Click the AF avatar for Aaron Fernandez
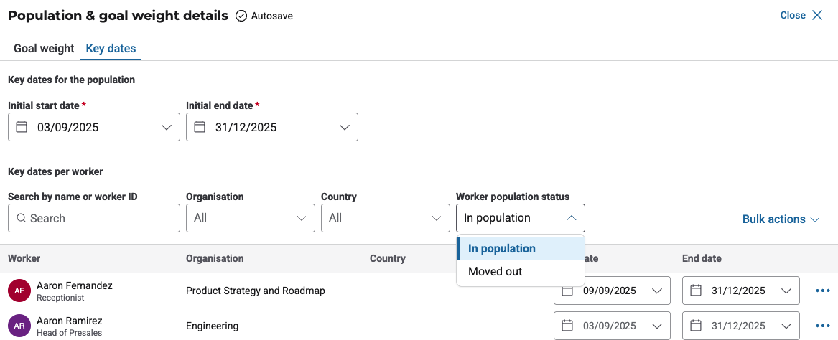 pos(19,291)
